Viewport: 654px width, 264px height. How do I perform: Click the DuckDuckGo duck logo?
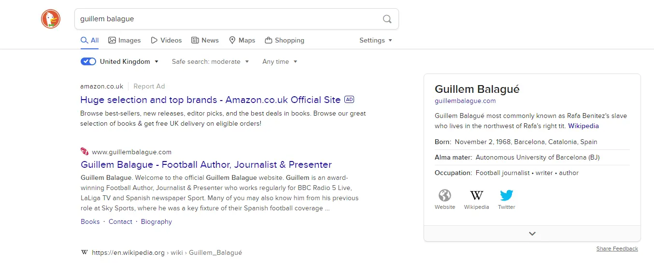point(51,19)
